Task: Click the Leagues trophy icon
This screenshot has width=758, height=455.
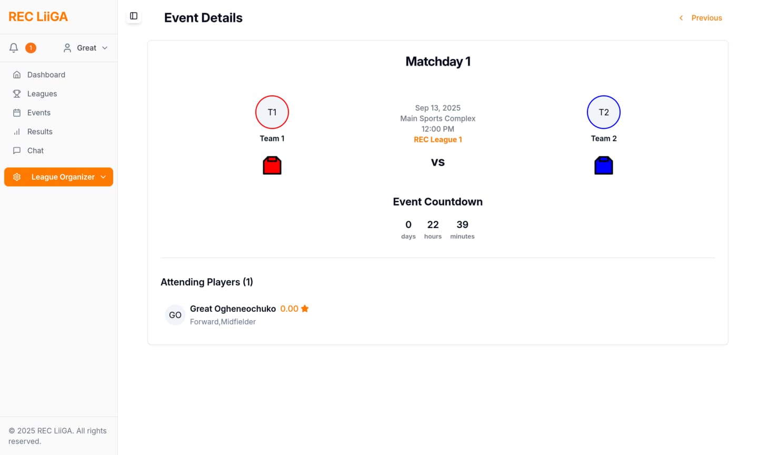Action: click(17, 94)
